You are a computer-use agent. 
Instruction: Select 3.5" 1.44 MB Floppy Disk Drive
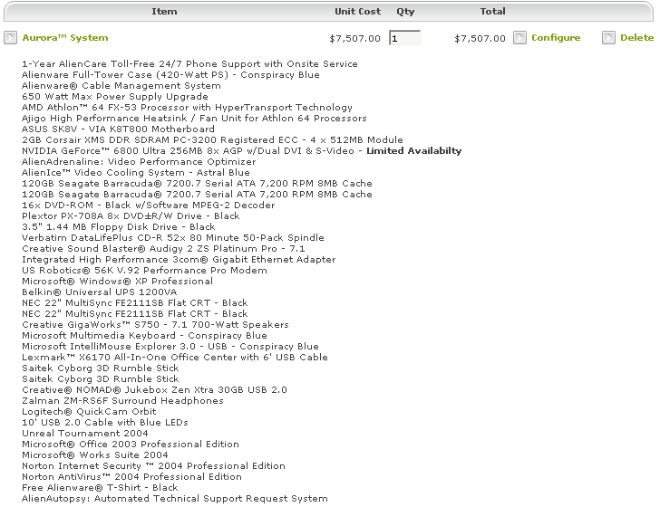(119, 227)
